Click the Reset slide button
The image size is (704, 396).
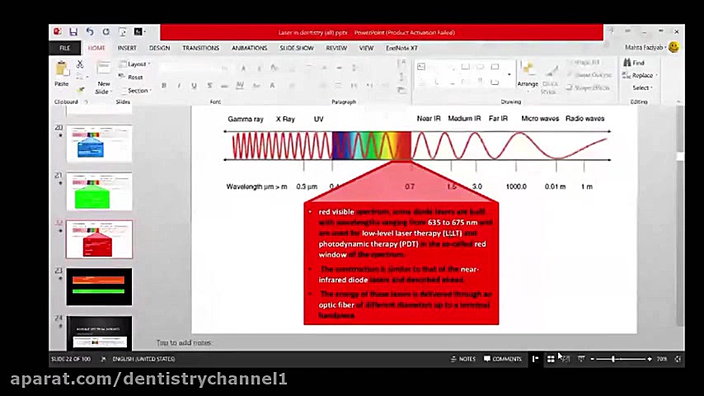click(134, 77)
